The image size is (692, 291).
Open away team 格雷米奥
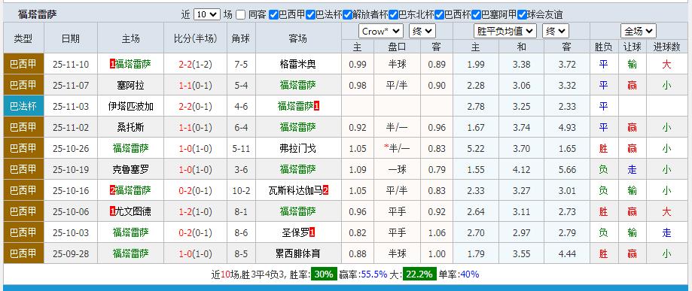[x=298, y=65]
